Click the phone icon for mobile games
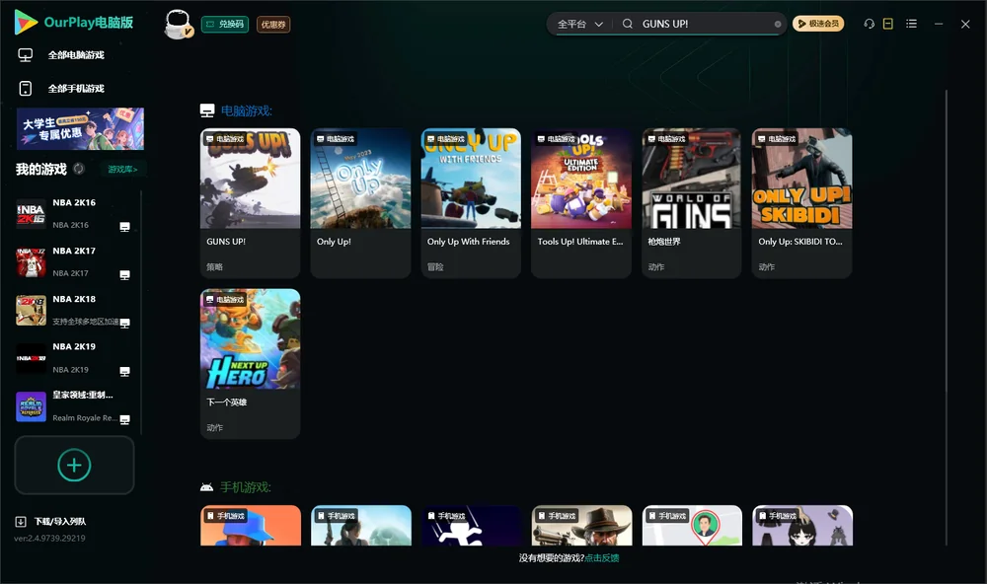This screenshot has height=584, width=987. coord(26,88)
